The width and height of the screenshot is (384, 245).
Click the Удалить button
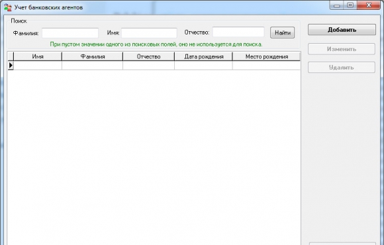tap(342, 68)
